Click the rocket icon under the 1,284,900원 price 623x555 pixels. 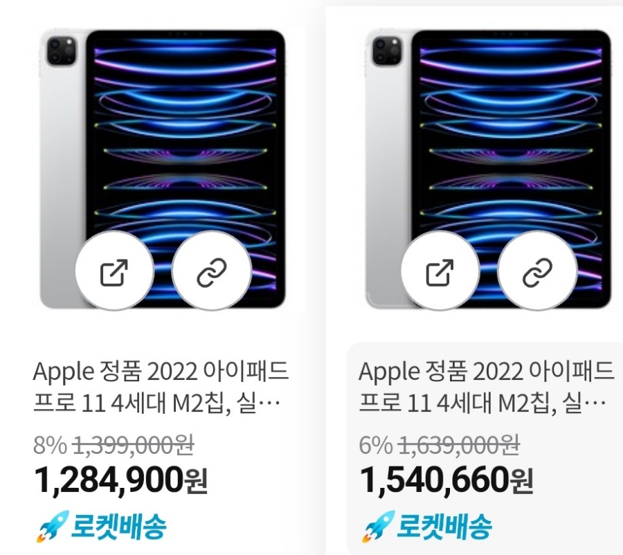coord(53,527)
